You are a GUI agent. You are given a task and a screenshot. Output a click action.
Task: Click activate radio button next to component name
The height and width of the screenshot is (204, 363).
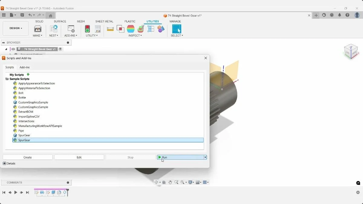click(x=60, y=49)
